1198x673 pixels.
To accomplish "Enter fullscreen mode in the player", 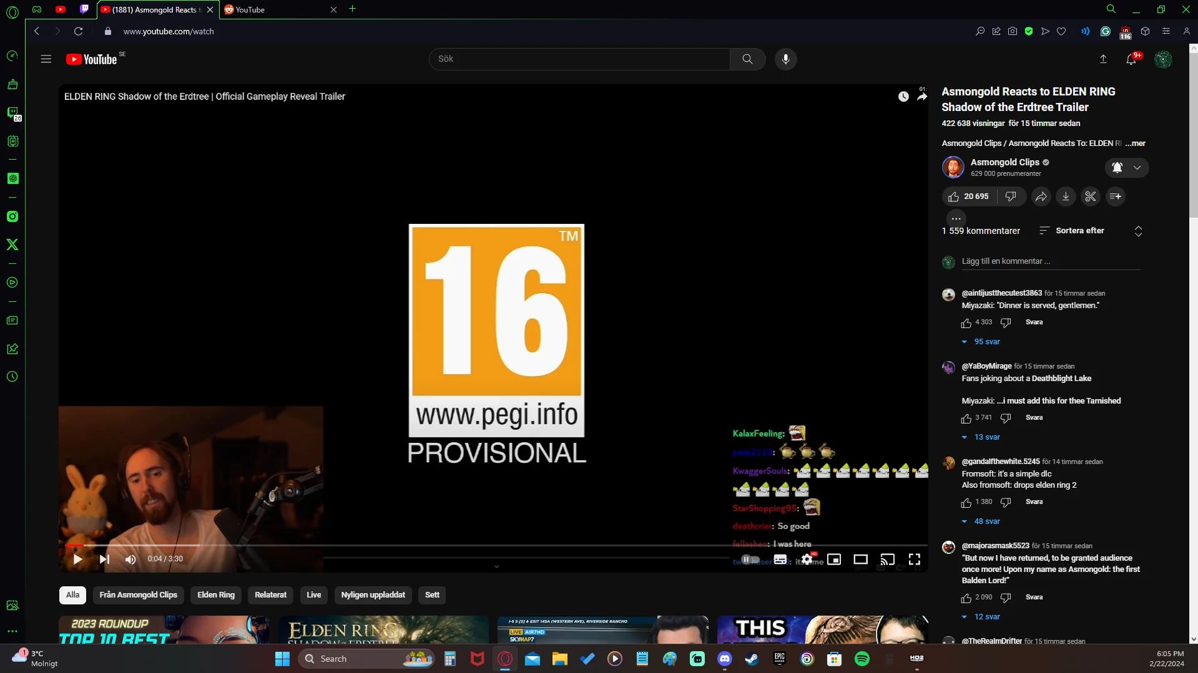I will 914,559.
